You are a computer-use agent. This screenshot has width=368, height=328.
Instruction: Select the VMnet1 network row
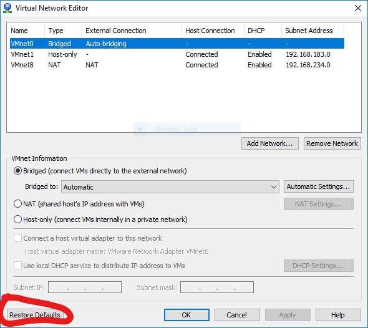pyautogui.click(x=177, y=54)
